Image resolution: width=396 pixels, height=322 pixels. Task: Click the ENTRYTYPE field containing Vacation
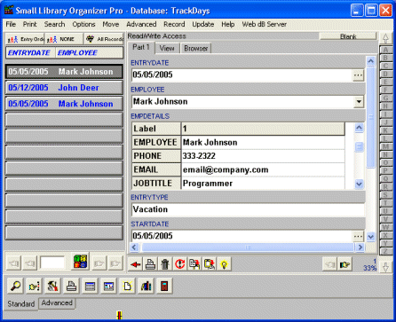point(248,209)
